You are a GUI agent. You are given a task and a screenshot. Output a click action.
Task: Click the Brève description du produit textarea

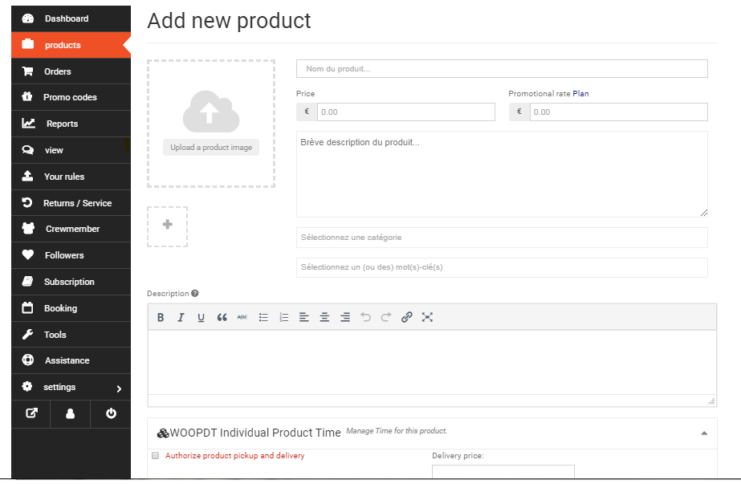point(502,174)
